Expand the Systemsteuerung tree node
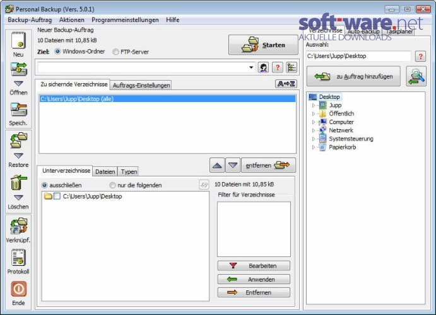 tap(314, 139)
